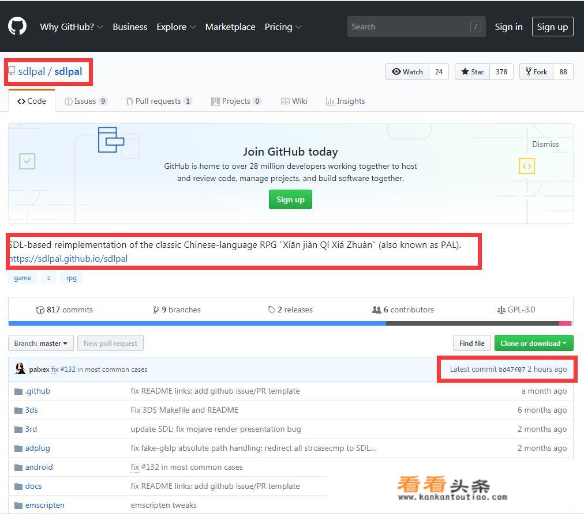Open the Marketplace page
The width and height of the screenshot is (584, 517).
(x=230, y=27)
